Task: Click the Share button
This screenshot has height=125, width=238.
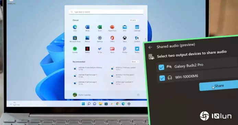Action: click(x=219, y=86)
